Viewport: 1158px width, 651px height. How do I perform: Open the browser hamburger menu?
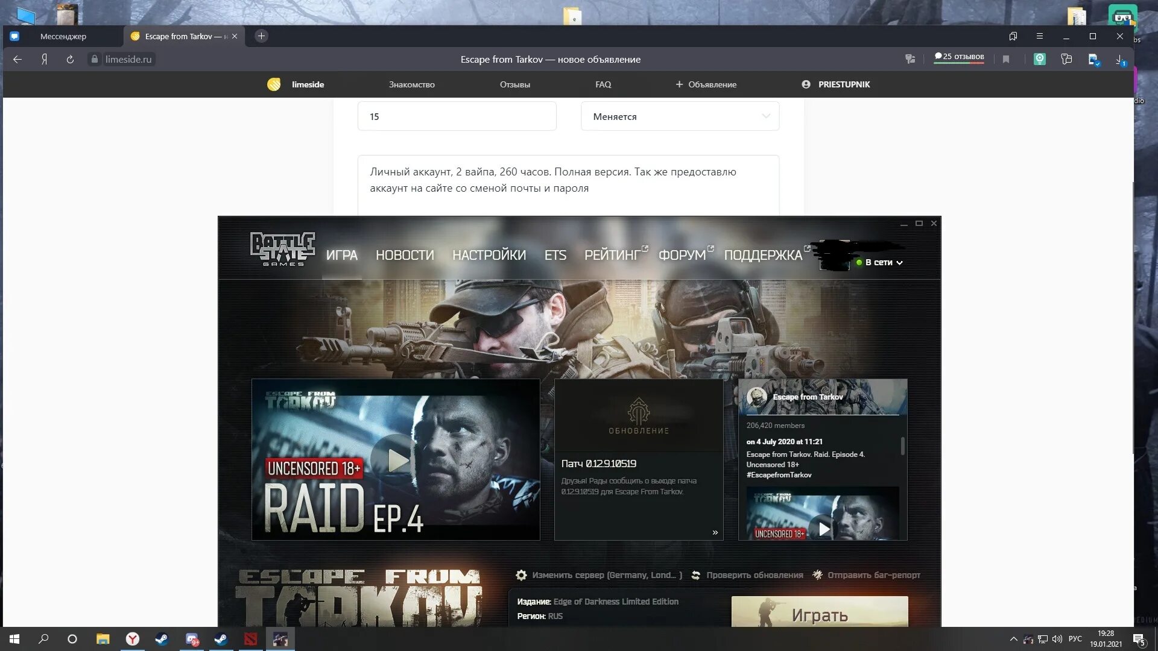tap(1039, 36)
